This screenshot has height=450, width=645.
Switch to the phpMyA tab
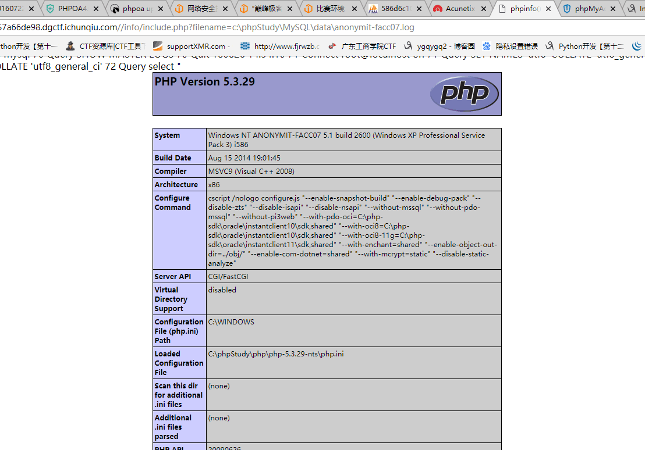pyautogui.click(x=589, y=9)
